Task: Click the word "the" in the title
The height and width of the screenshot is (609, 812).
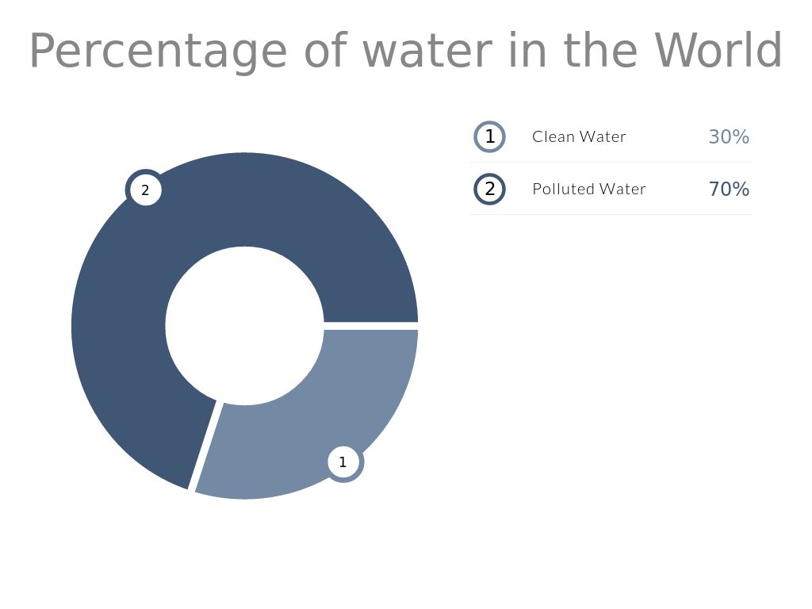Action: [x=599, y=51]
